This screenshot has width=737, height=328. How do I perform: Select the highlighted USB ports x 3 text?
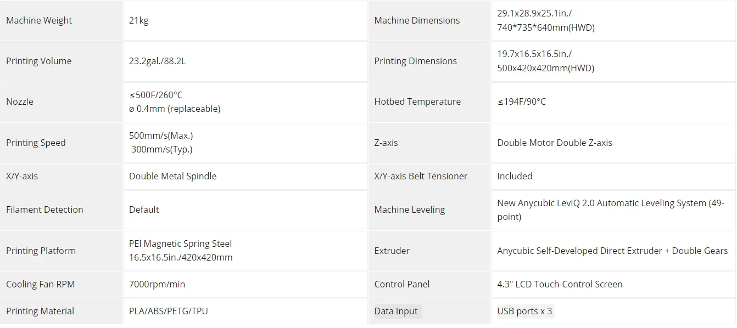point(524,312)
